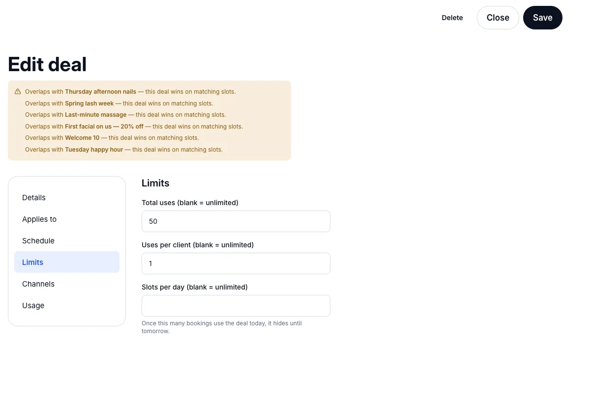Click the Total uses field label
Image resolution: width=590 pixels, height=395 pixels.
point(190,203)
